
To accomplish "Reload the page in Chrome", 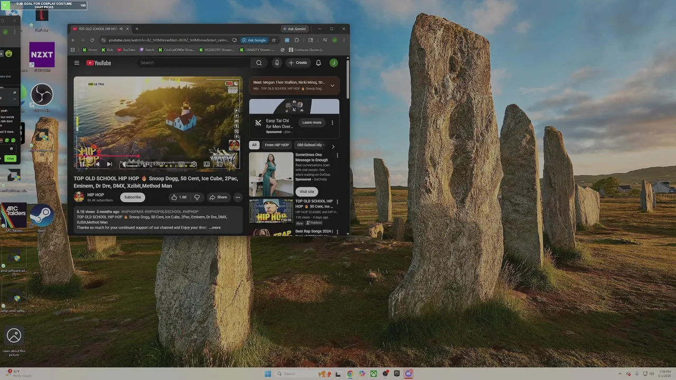I will click(x=92, y=40).
